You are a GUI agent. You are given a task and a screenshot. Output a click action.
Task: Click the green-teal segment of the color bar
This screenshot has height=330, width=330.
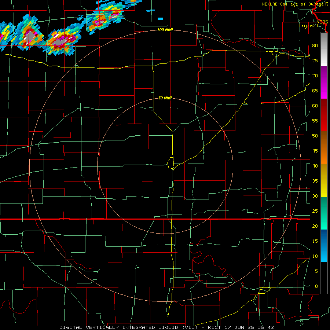[324, 213]
